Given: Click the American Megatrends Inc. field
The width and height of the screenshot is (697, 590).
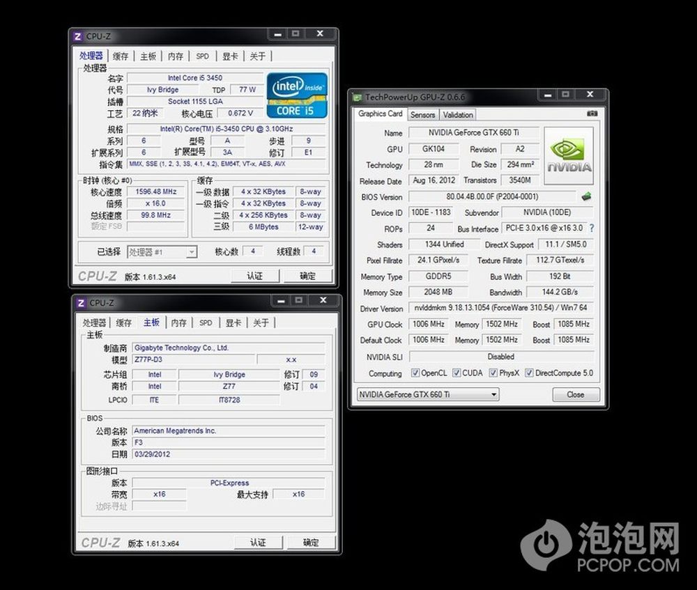Looking at the screenshot, I should tap(229, 430).
